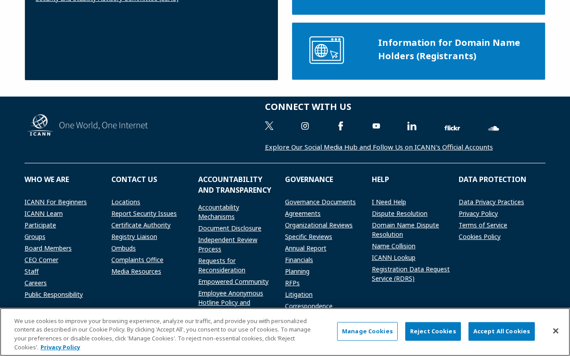Screen dimensions: 570x356
Task: Open the Flickr social icon
Action: click(452, 128)
